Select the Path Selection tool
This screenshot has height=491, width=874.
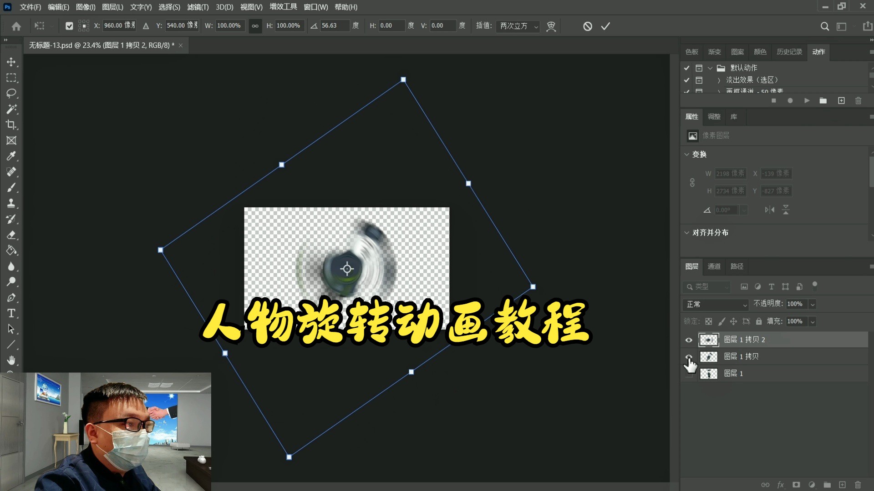(x=11, y=329)
